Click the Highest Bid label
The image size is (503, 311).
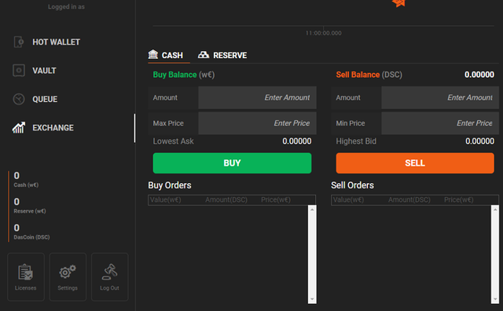click(x=356, y=141)
